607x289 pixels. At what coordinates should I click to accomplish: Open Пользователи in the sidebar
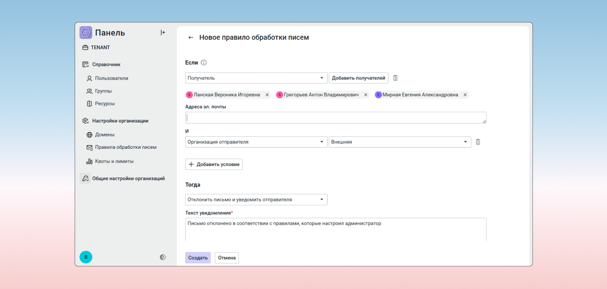pyautogui.click(x=111, y=78)
